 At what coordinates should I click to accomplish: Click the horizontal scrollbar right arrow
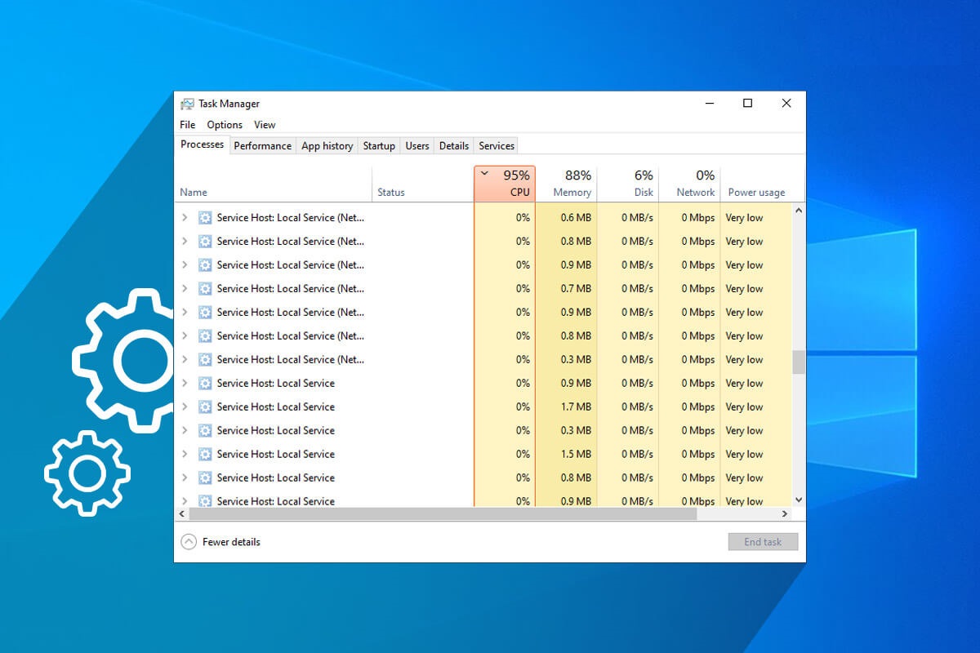[785, 513]
